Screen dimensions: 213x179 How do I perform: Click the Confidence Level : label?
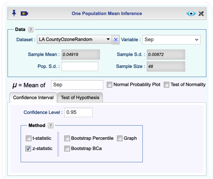tap(43, 113)
